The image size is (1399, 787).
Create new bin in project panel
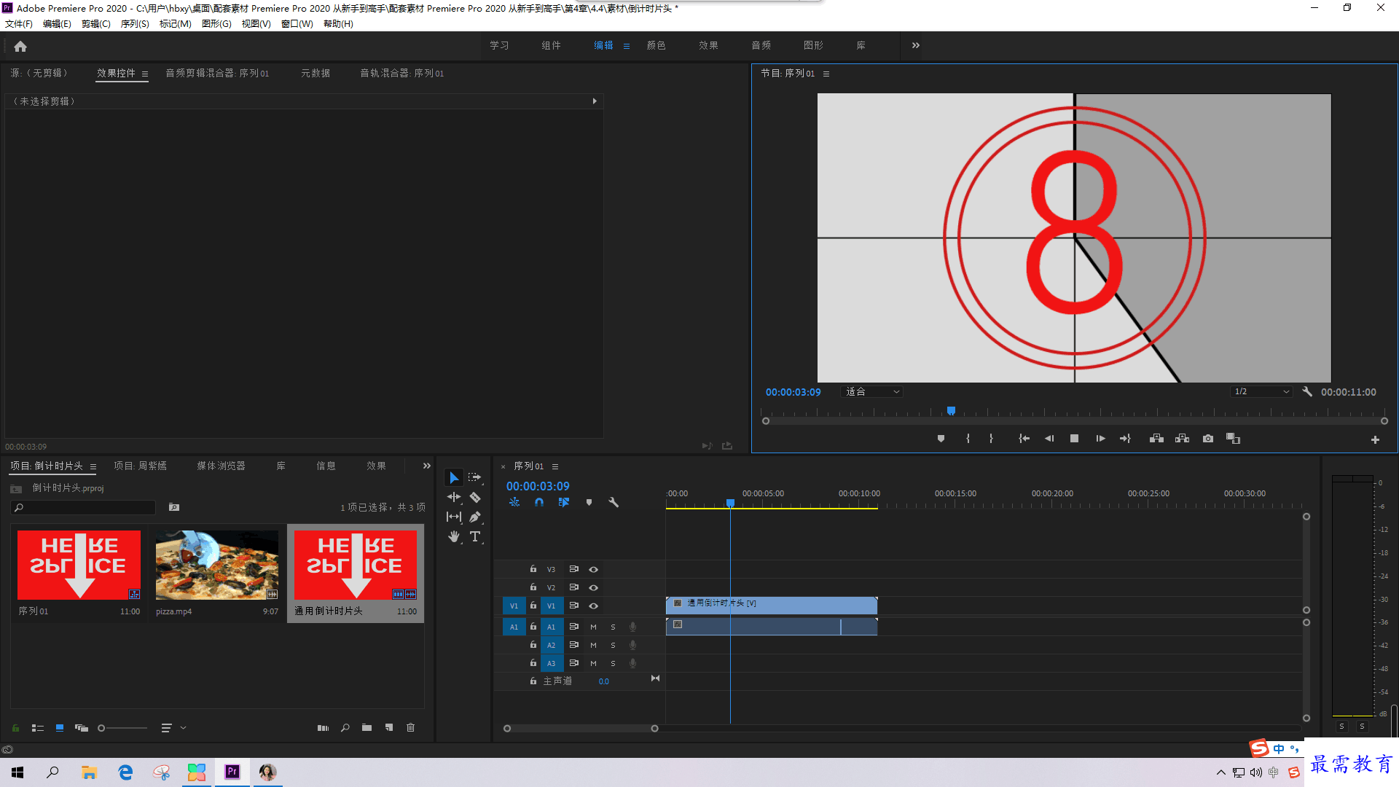coord(367,728)
